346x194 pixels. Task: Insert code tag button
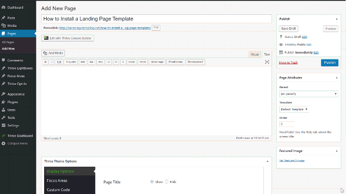pyautogui.click(x=132, y=62)
